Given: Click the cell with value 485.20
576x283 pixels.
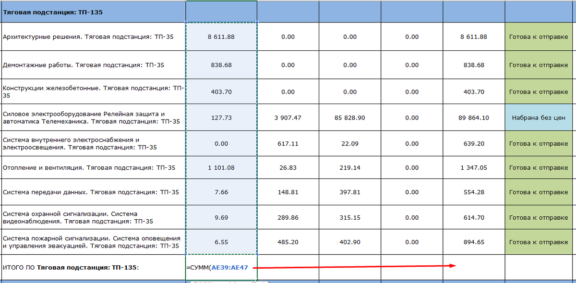Looking at the screenshot, I should pyautogui.click(x=288, y=242).
